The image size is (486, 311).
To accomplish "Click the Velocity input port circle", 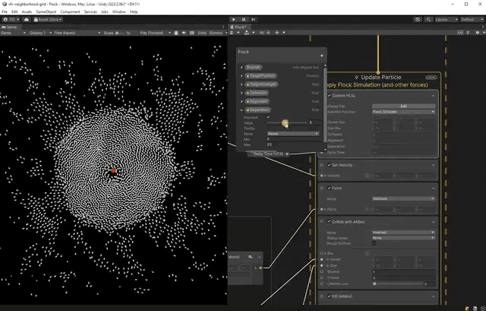I will [x=323, y=175].
